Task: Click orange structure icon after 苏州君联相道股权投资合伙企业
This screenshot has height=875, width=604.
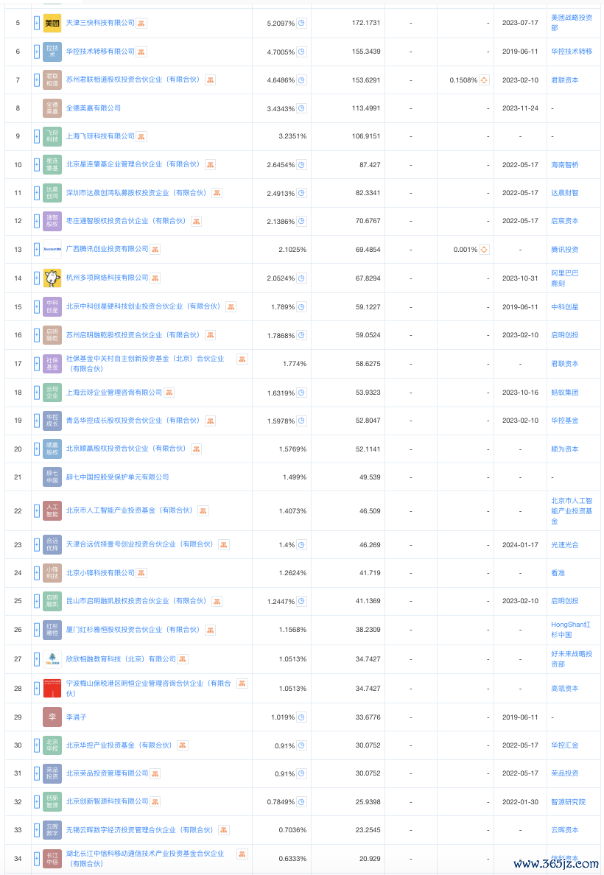Action: pos(211,80)
